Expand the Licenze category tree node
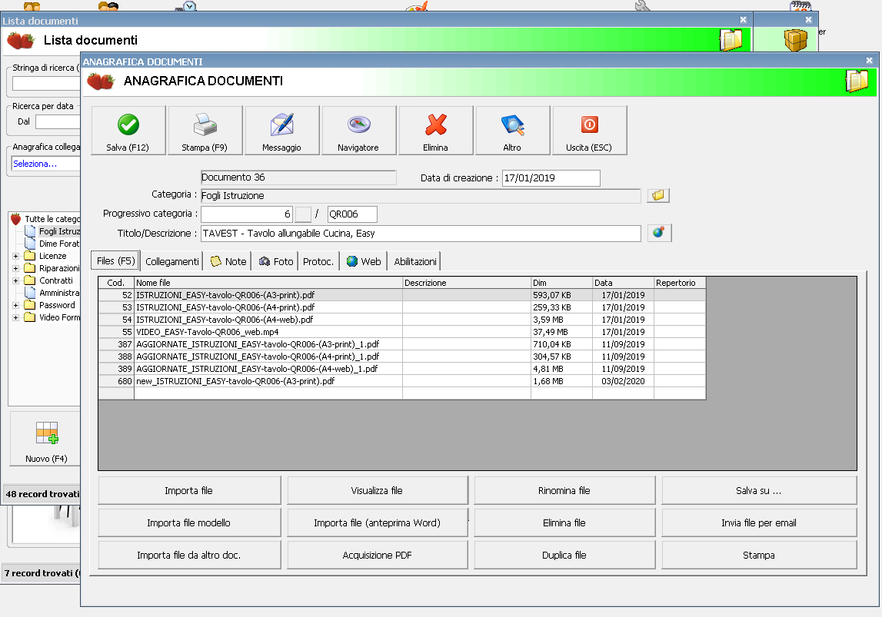This screenshot has height=617, width=882. 16,256
